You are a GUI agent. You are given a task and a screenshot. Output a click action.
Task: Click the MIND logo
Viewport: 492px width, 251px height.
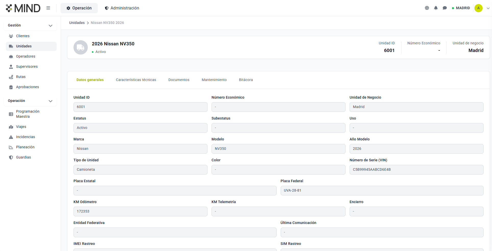tap(23, 8)
